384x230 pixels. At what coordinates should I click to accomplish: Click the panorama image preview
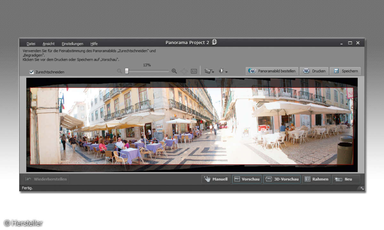pos(192,125)
